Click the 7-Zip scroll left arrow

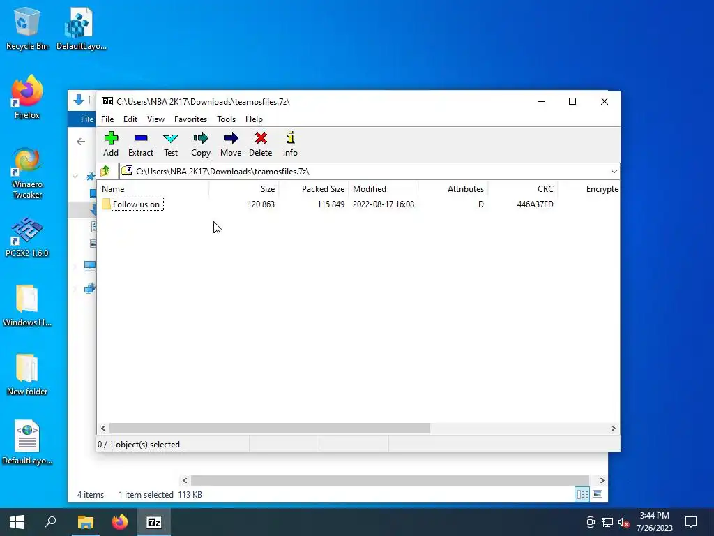click(103, 429)
